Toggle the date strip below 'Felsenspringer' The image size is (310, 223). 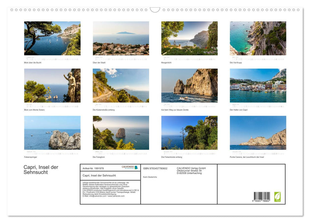click(52, 152)
